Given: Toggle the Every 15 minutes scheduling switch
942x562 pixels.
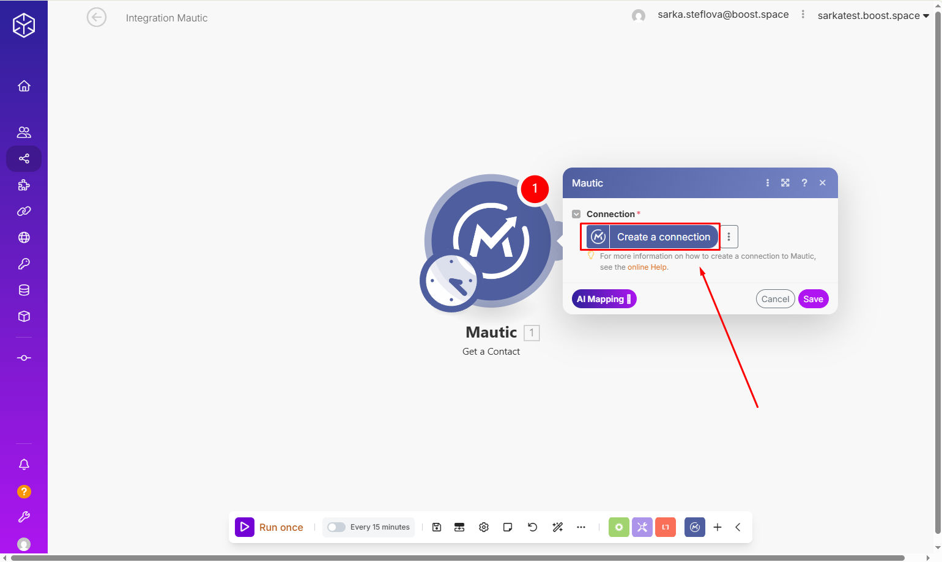Looking at the screenshot, I should [336, 527].
